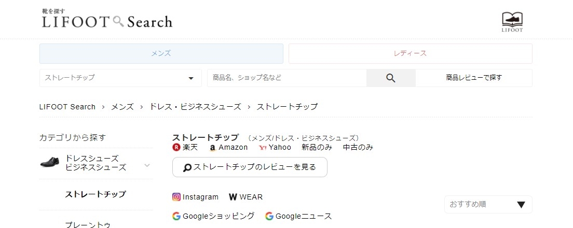Open the Instagram link icon
The image size is (573, 228).
(x=176, y=197)
